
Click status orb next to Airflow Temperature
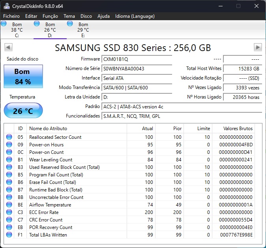(9, 205)
